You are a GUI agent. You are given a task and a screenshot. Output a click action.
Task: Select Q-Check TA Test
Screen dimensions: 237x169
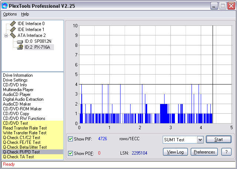coord(33,157)
